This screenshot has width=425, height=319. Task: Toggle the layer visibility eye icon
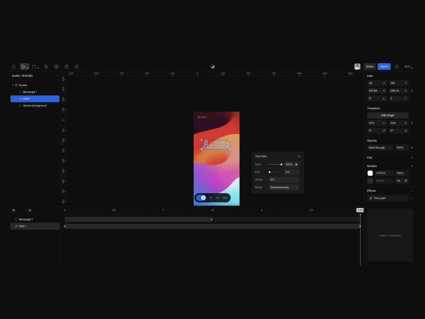point(412,148)
